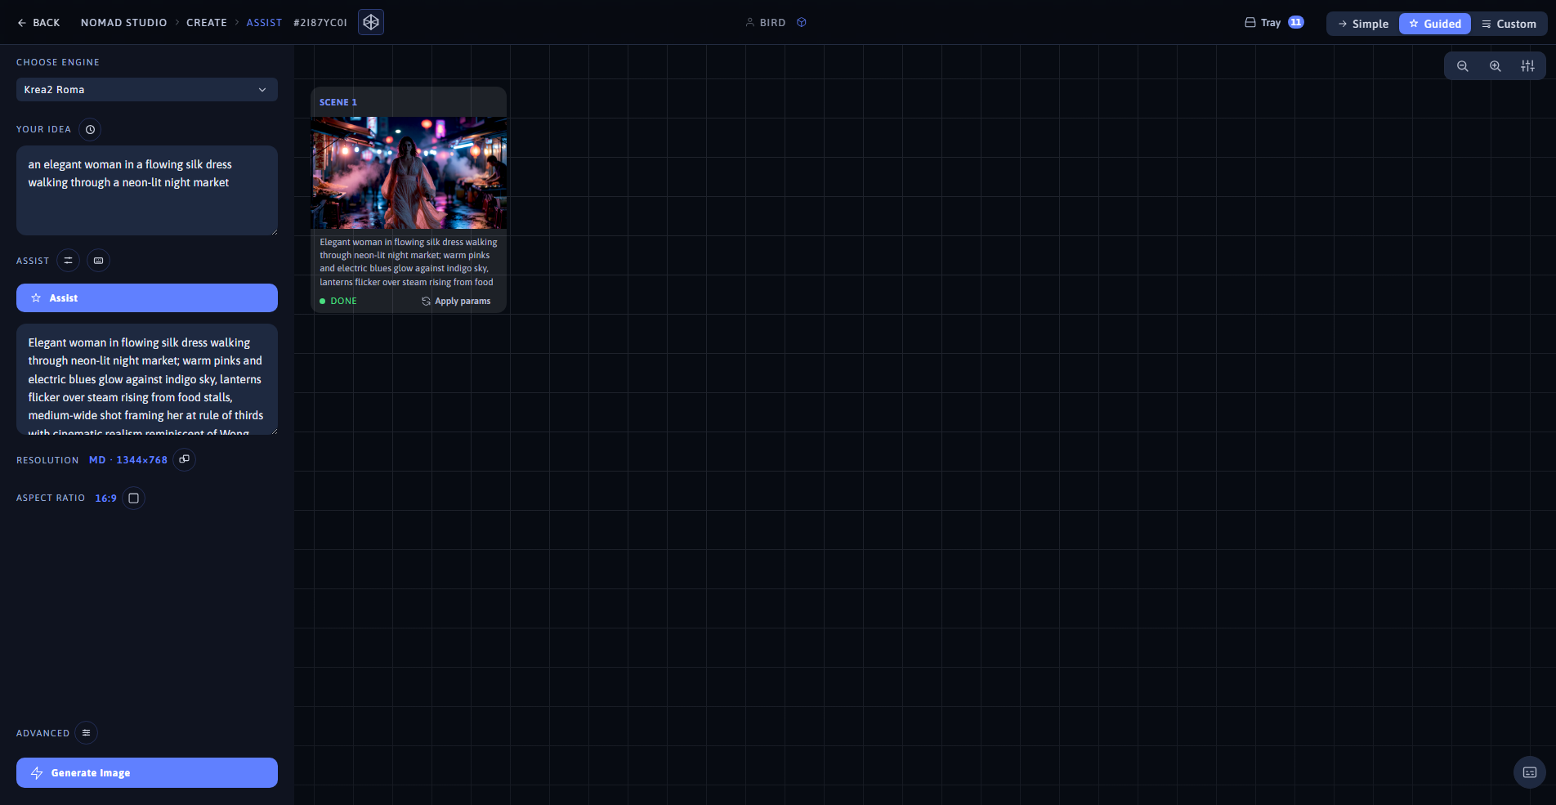Viewport: 1556px width, 805px height.
Task: Click the keyboard icon next to Assist label
Action: pos(99,261)
